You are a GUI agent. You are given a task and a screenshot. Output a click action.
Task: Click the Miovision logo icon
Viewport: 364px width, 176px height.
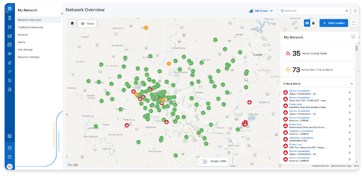pos(10,8)
